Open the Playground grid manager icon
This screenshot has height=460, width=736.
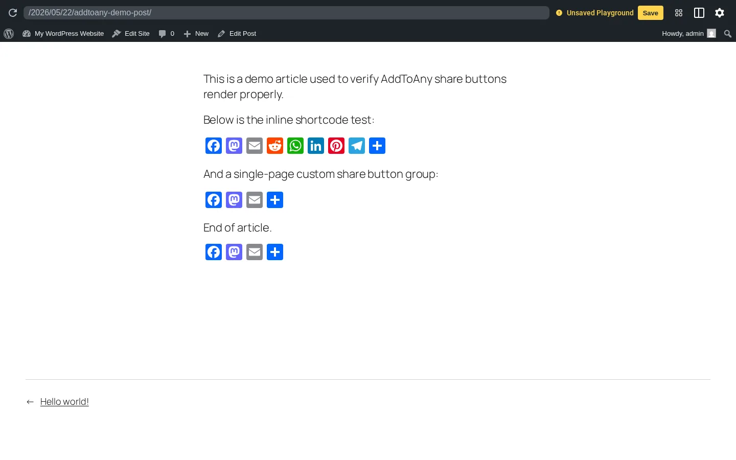(x=679, y=13)
